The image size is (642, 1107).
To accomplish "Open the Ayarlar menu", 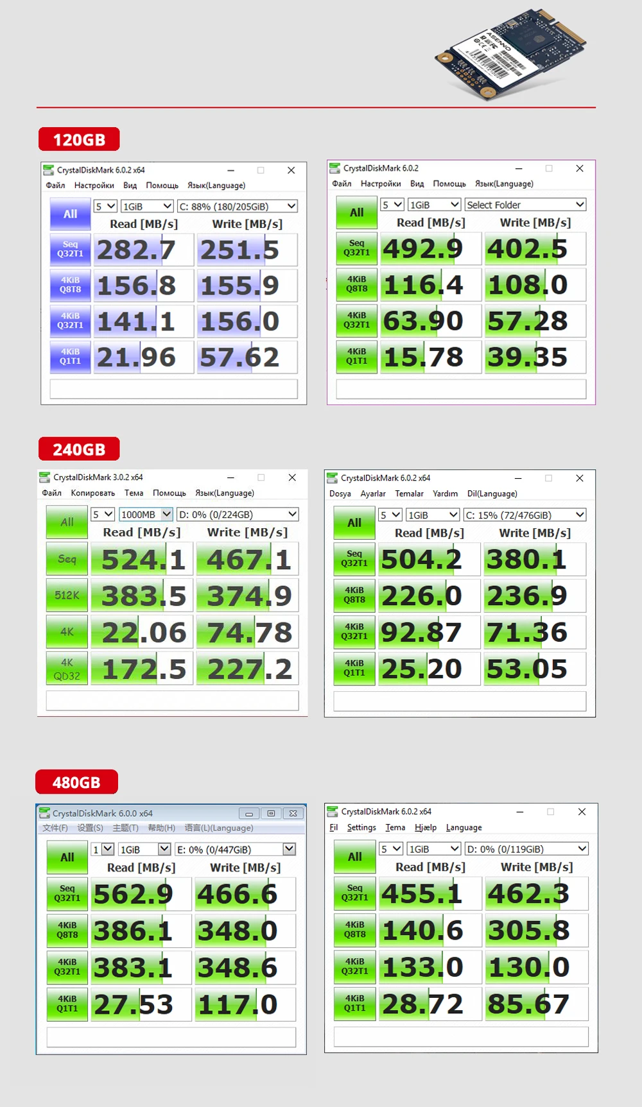I will 372,493.
